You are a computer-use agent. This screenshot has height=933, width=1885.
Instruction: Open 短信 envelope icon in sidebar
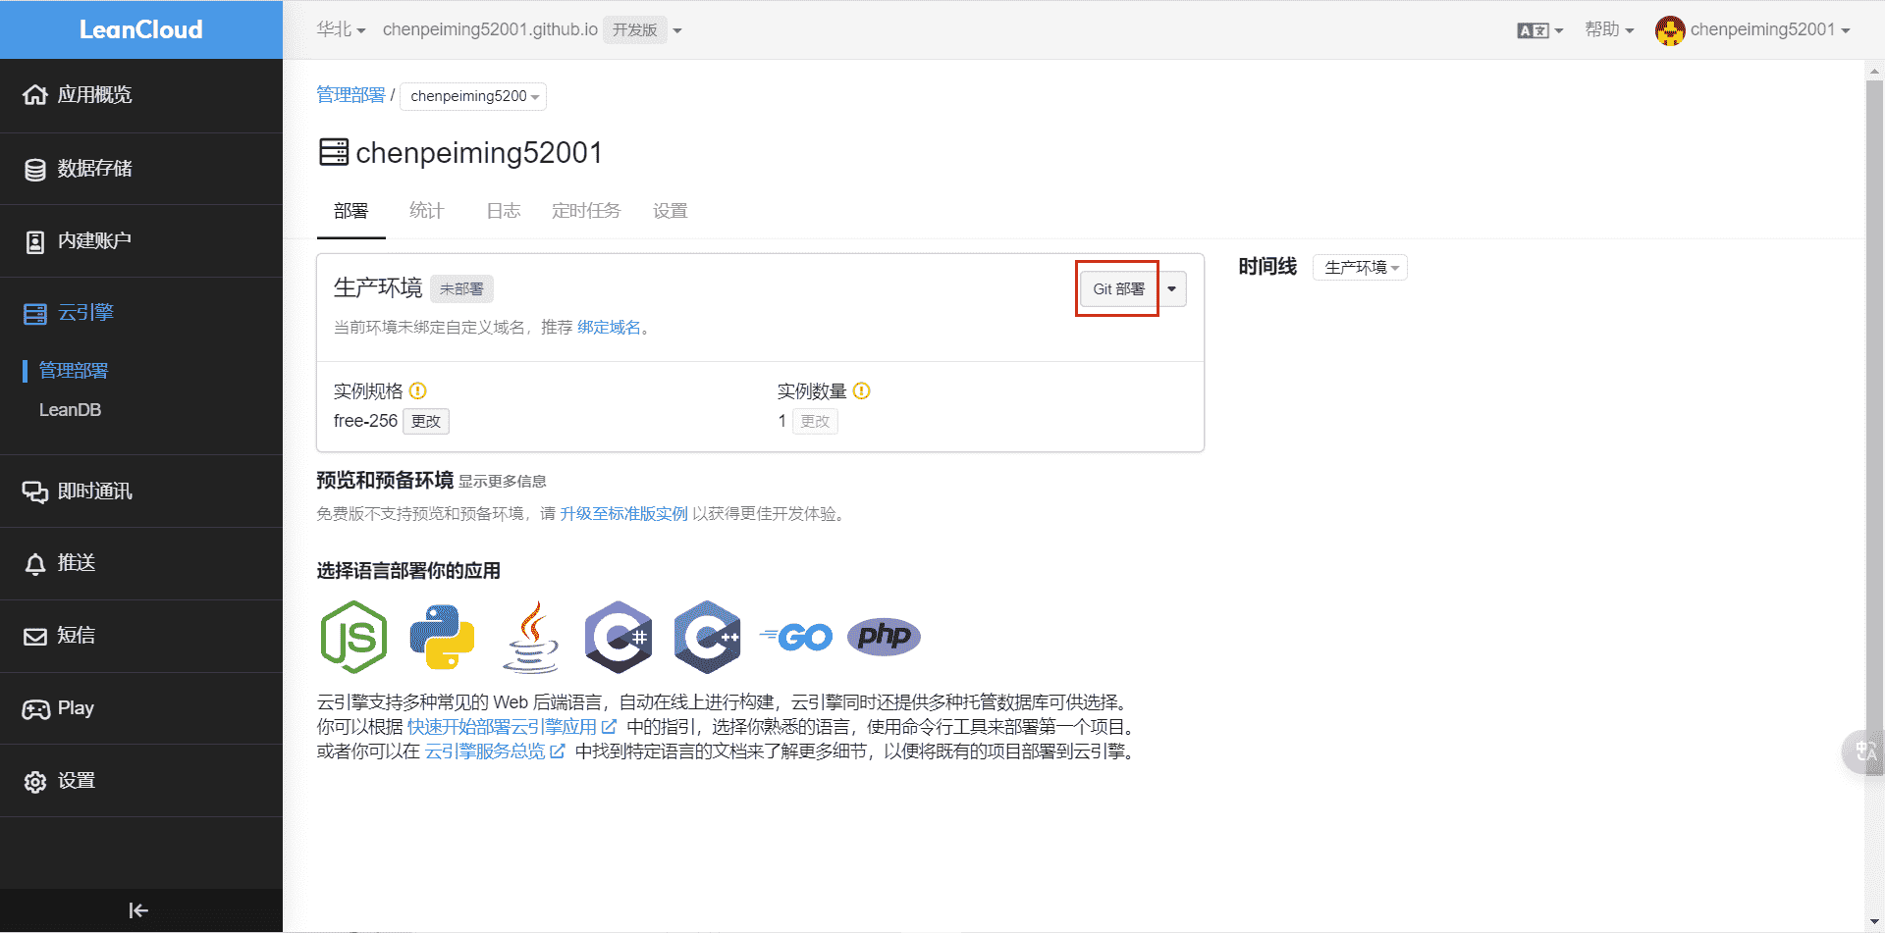pyautogui.click(x=35, y=637)
